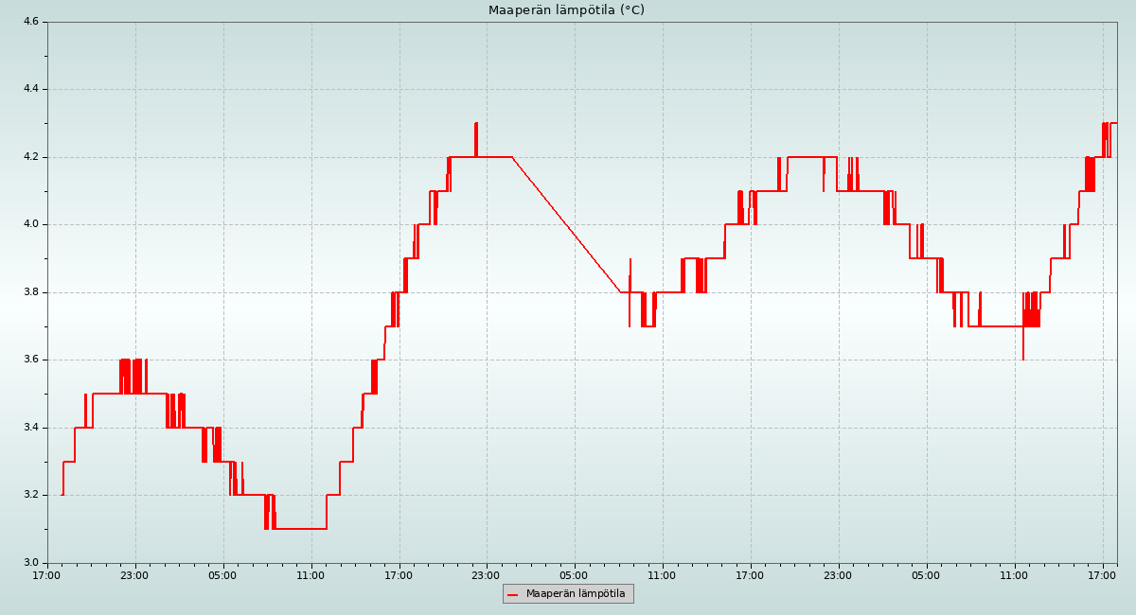Click the downward spike to 3.6 near last 11:00
This screenshot has height=615, width=1136.
(1023, 356)
